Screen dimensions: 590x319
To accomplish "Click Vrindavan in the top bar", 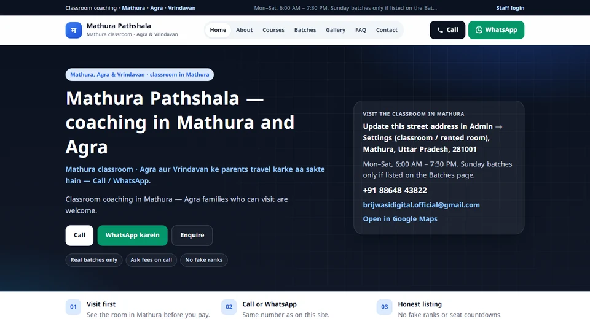I will [x=182, y=8].
